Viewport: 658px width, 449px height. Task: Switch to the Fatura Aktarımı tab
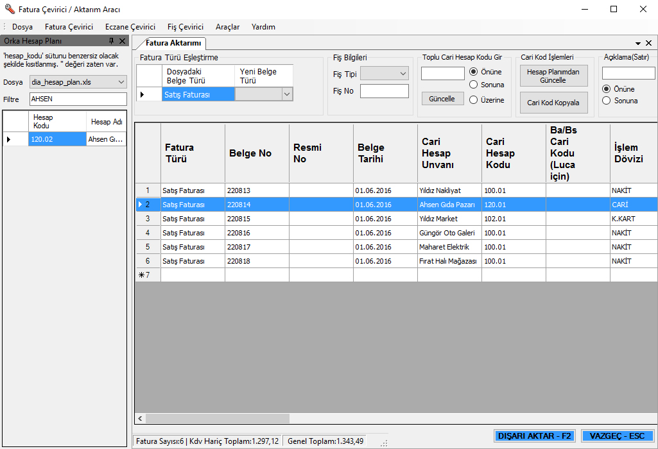[x=173, y=43]
